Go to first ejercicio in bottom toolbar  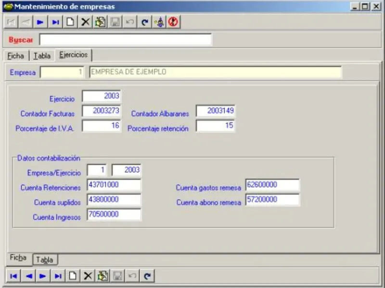[13, 276]
